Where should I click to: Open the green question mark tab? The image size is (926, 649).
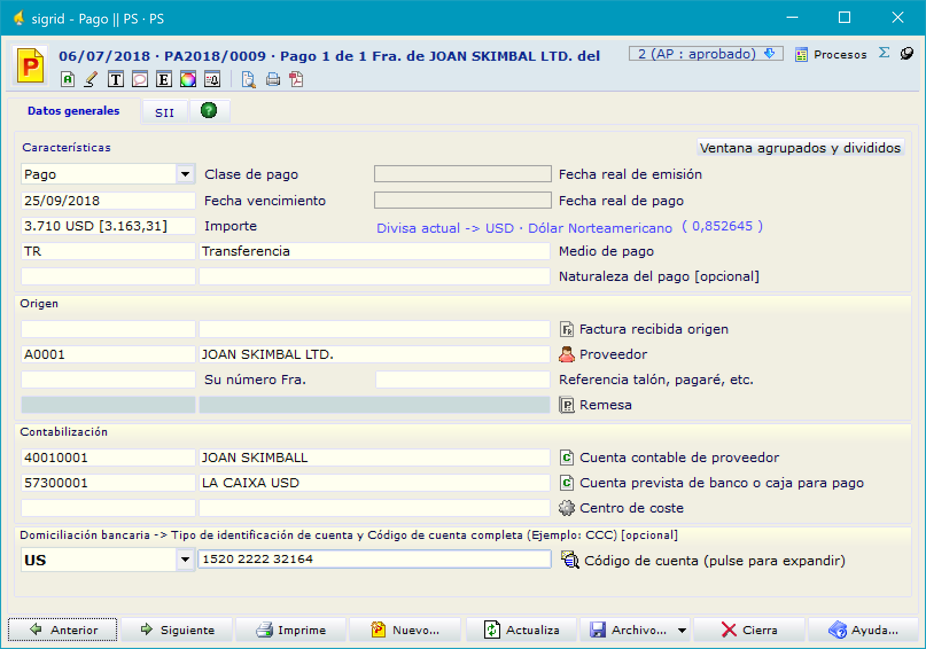click(209, 110)
